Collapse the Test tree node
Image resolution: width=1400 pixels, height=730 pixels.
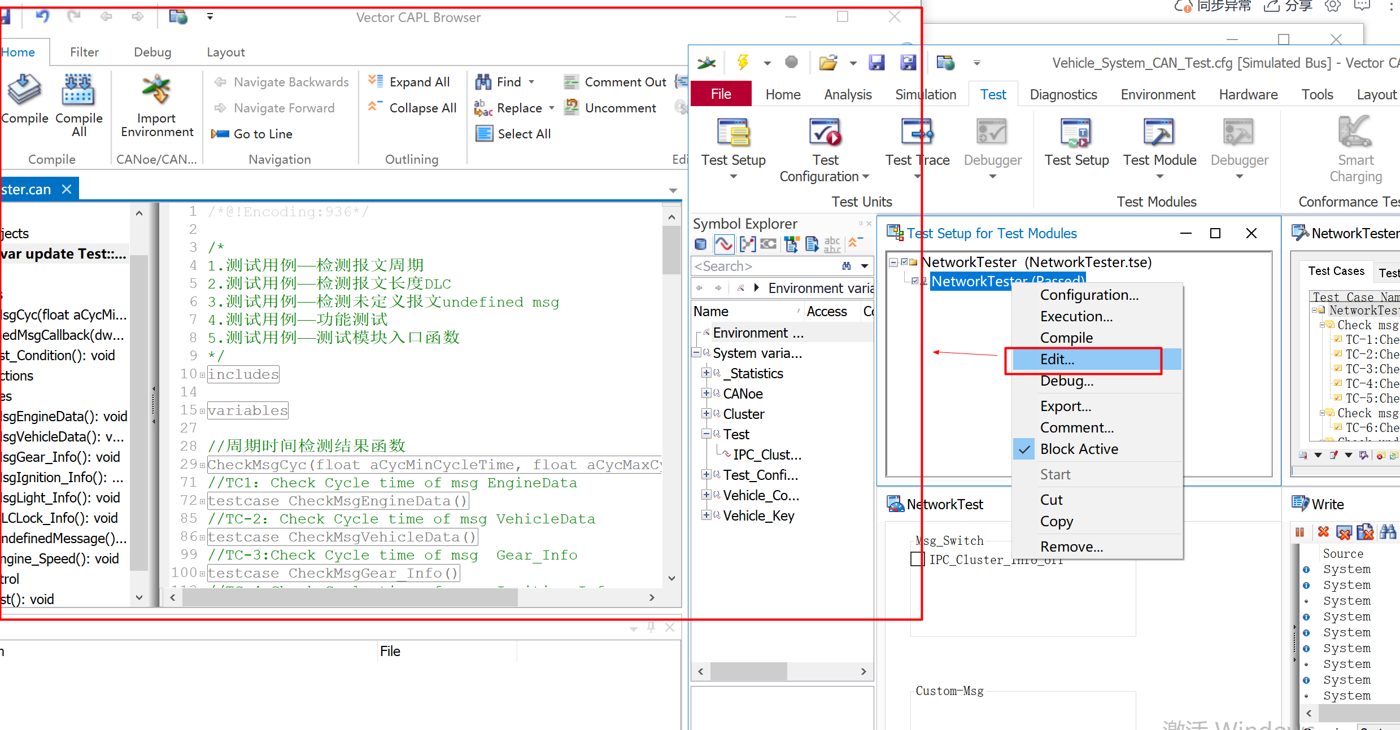[x=706, y=434]
